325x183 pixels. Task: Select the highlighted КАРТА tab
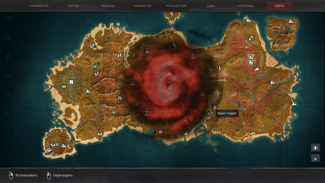point(280,6)
